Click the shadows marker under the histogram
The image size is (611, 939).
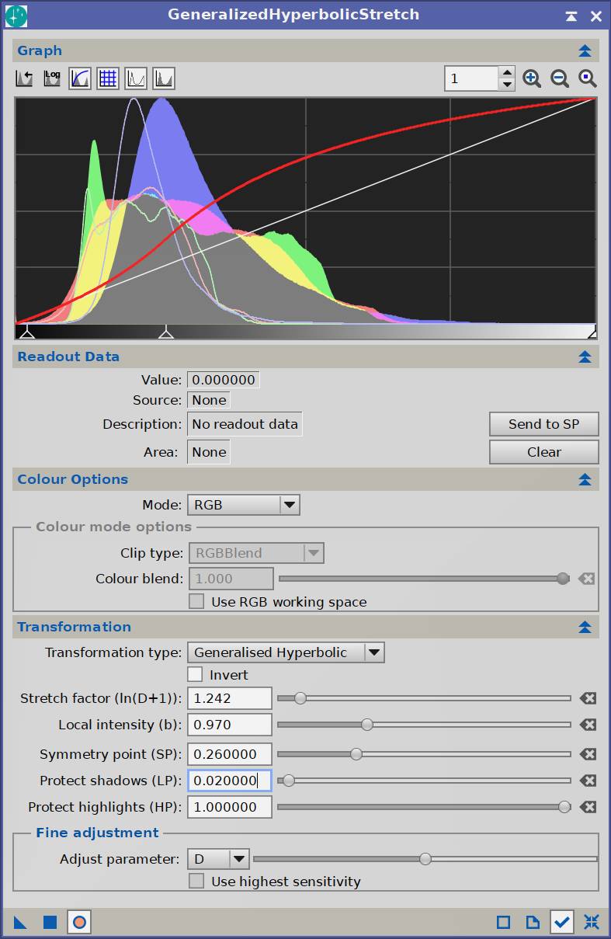(26, 332)
